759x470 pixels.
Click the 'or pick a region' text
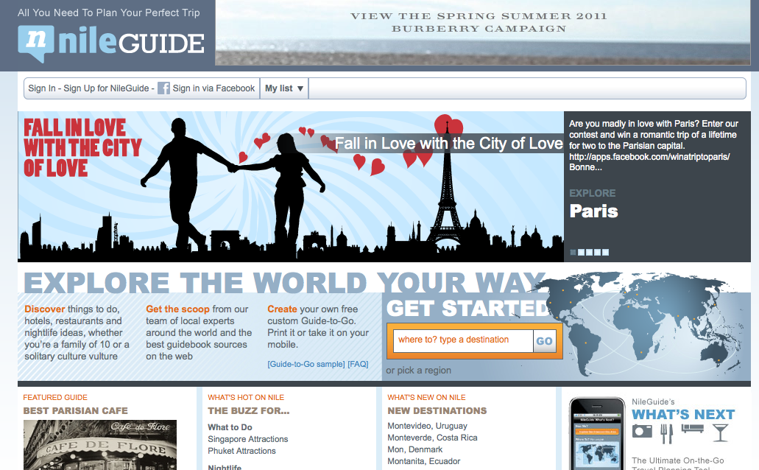419,371
